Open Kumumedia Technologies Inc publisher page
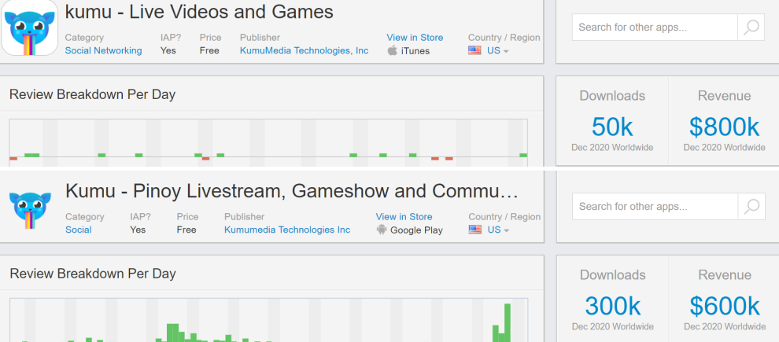This screenshot has height=342, width=779. 287,230
